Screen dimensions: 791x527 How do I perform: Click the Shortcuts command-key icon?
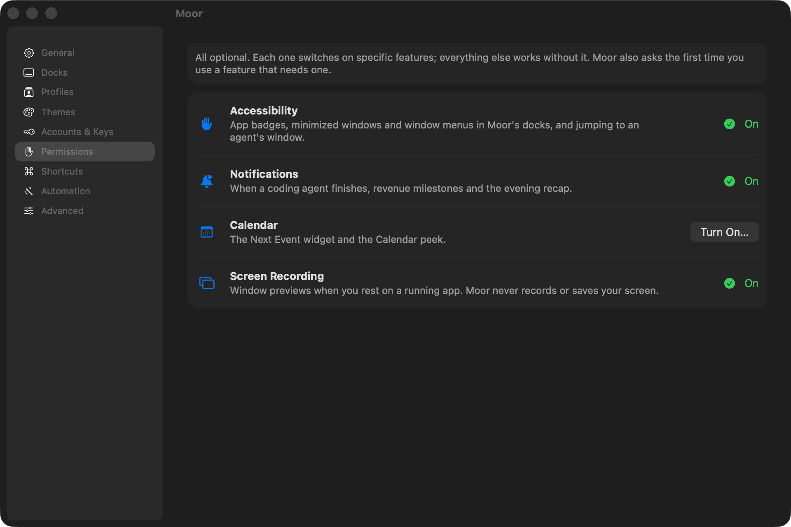coord(29,171)
